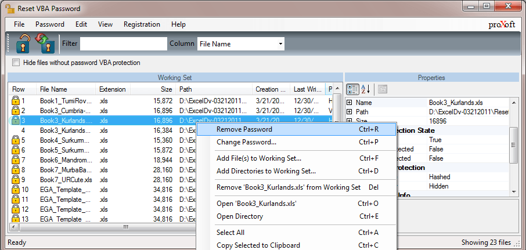This screenshot has width=526, height=250.
Task: Click the Book3_Kurlands.xls Name value
Action: pos(456,103)
